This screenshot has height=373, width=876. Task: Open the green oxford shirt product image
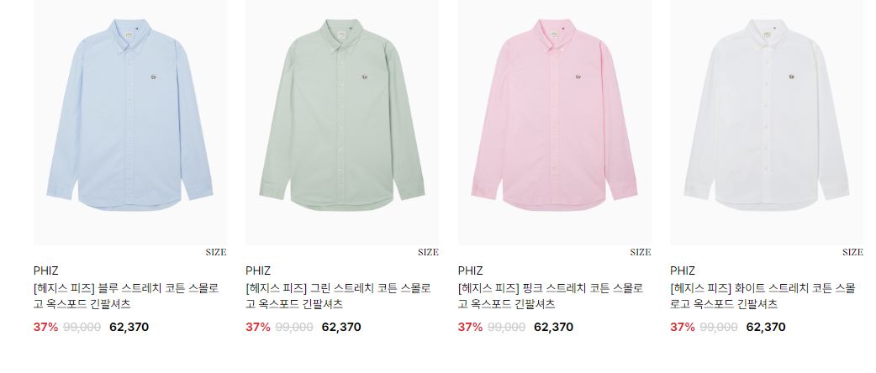(342, 123)
